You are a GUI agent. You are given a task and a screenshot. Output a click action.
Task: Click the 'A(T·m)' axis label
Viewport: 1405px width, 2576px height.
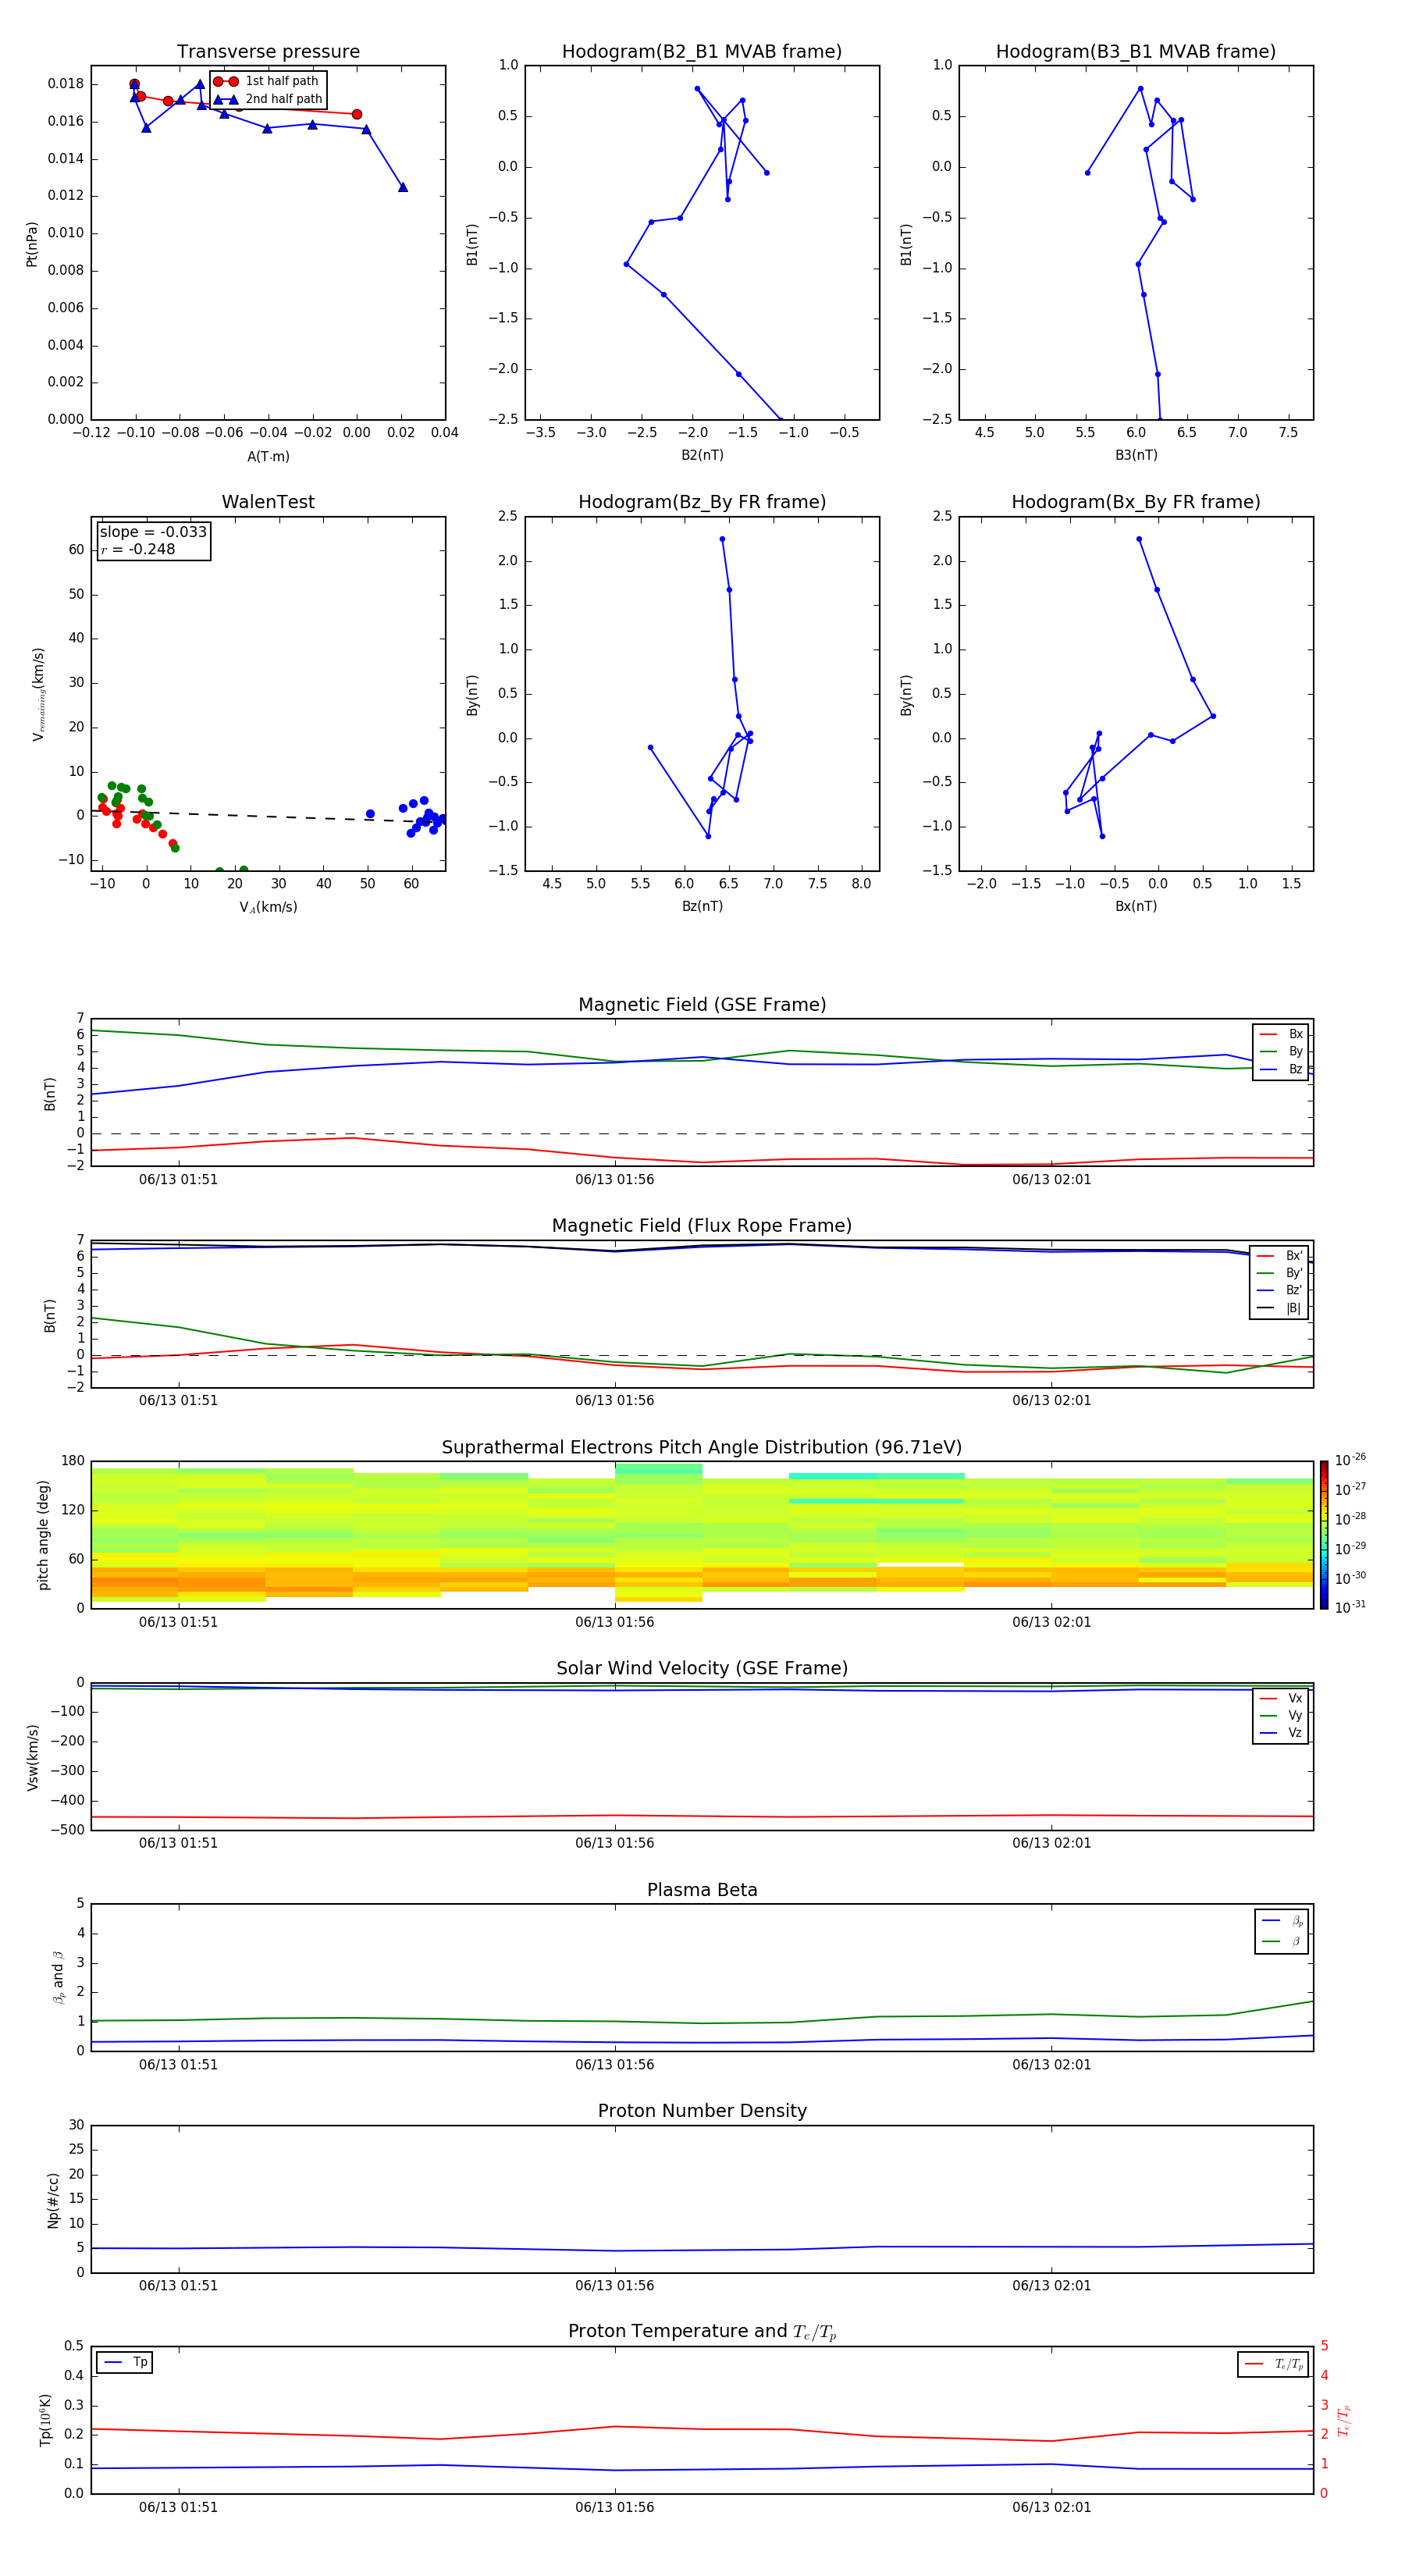(x=268, y=457)
